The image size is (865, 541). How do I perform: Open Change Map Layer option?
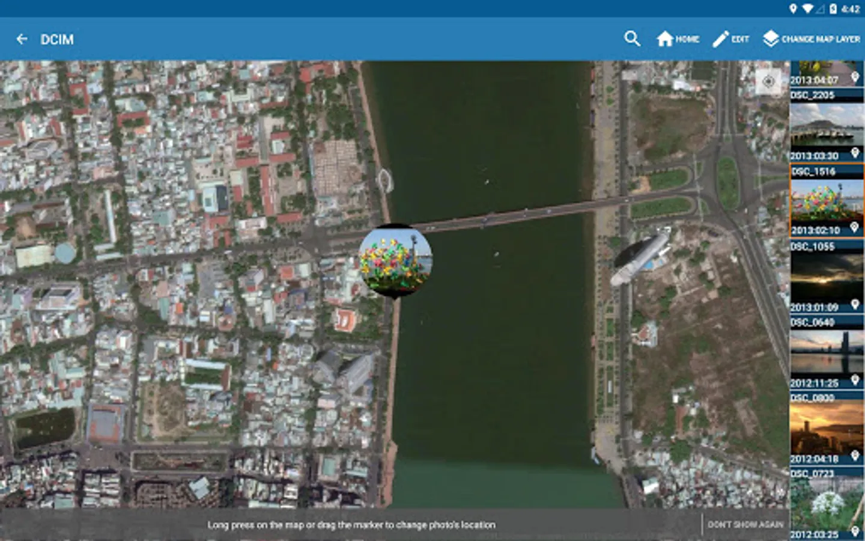coord(812,39)
